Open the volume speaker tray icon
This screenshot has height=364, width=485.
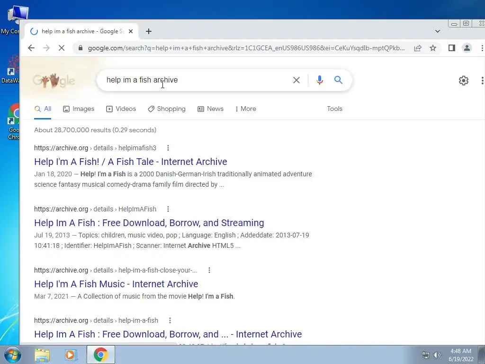coord(437,355)
